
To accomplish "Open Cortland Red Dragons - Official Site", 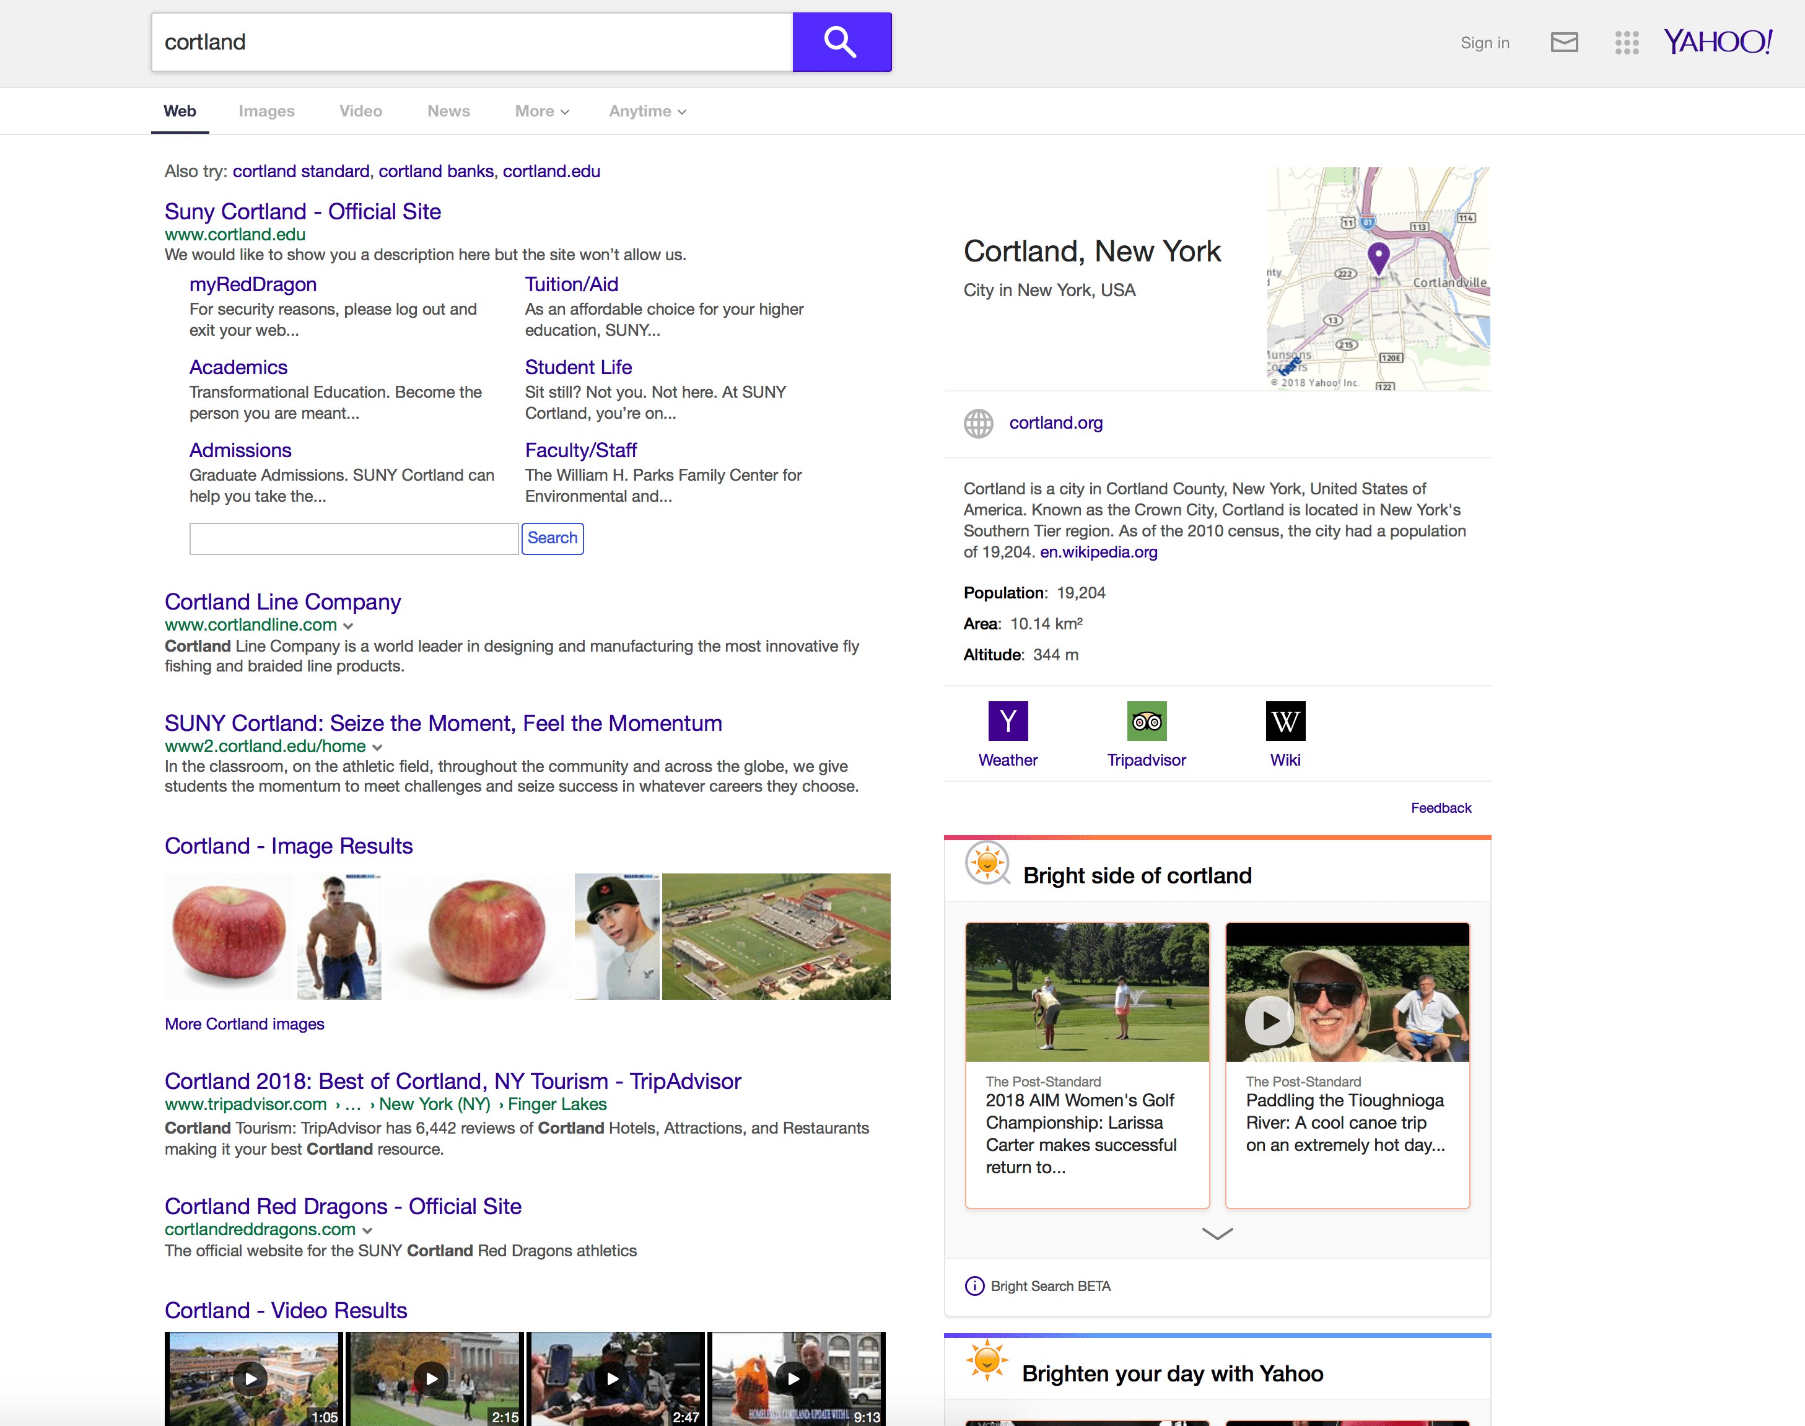I will tap(343, 1207).
